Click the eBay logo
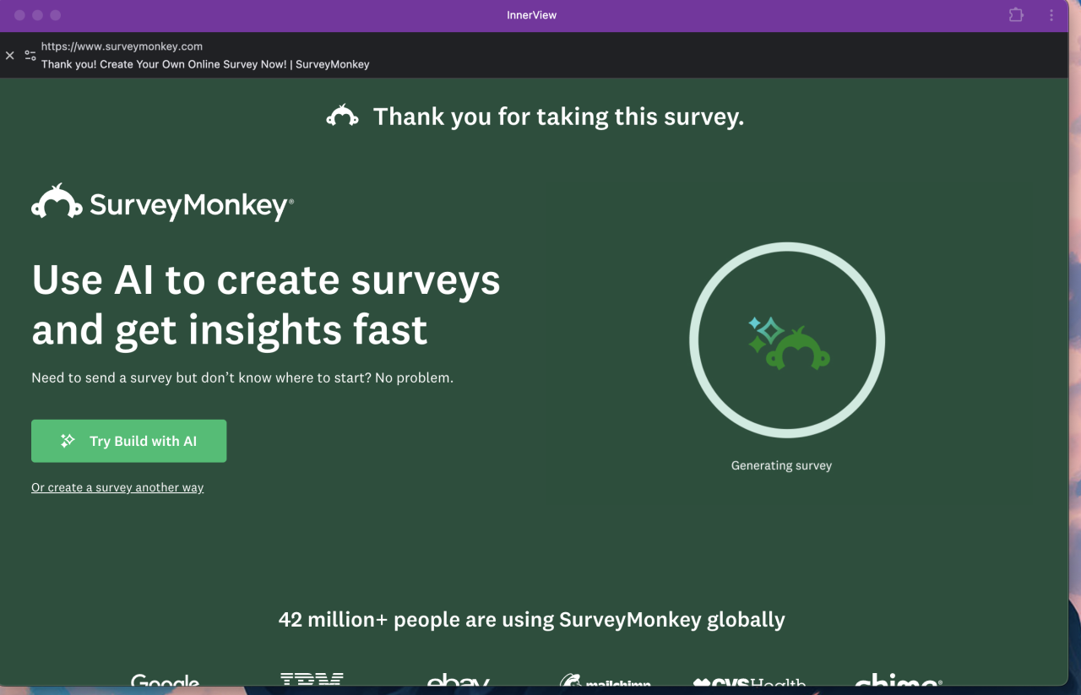The width and height of the screenshot is (1081, 695). pyautogui.click(x=459, y=681)
